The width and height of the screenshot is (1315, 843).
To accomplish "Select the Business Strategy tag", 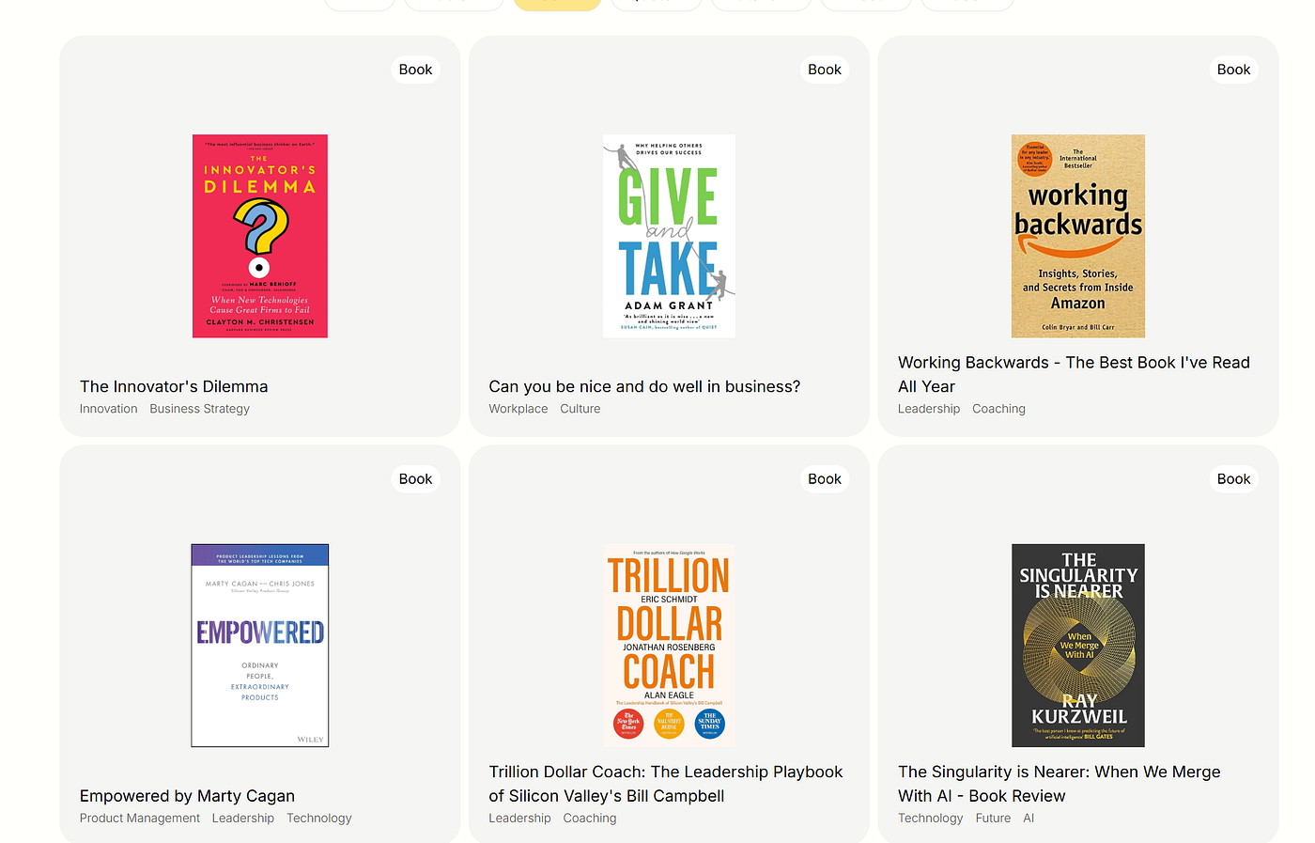I will (x=199, y=409).
